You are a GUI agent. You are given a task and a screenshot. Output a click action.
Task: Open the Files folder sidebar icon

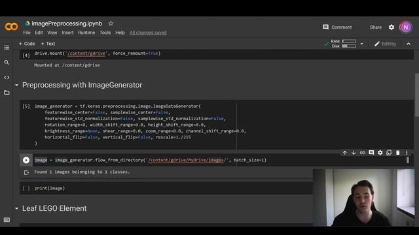(x=7, y=93)
